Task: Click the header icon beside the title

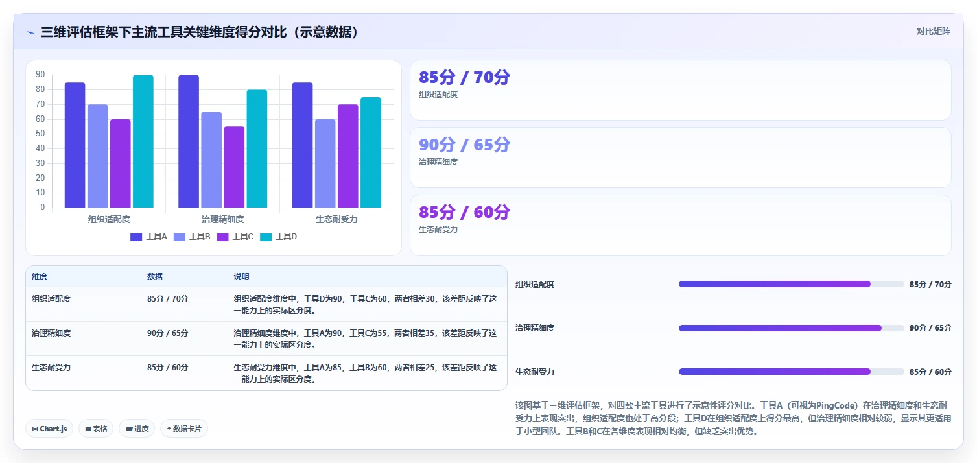Action: click(30, 32)
